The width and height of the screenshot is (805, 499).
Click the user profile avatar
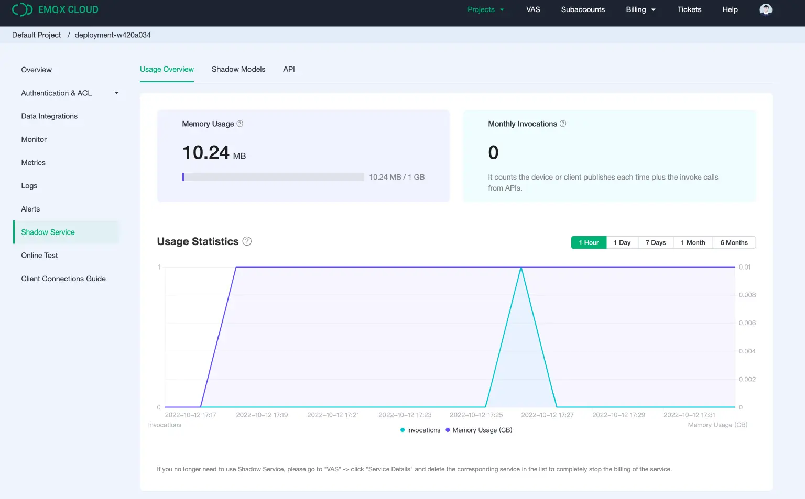(766, 9)
